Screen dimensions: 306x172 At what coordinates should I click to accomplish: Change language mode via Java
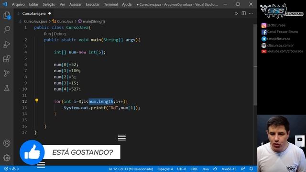coord(205,169)
